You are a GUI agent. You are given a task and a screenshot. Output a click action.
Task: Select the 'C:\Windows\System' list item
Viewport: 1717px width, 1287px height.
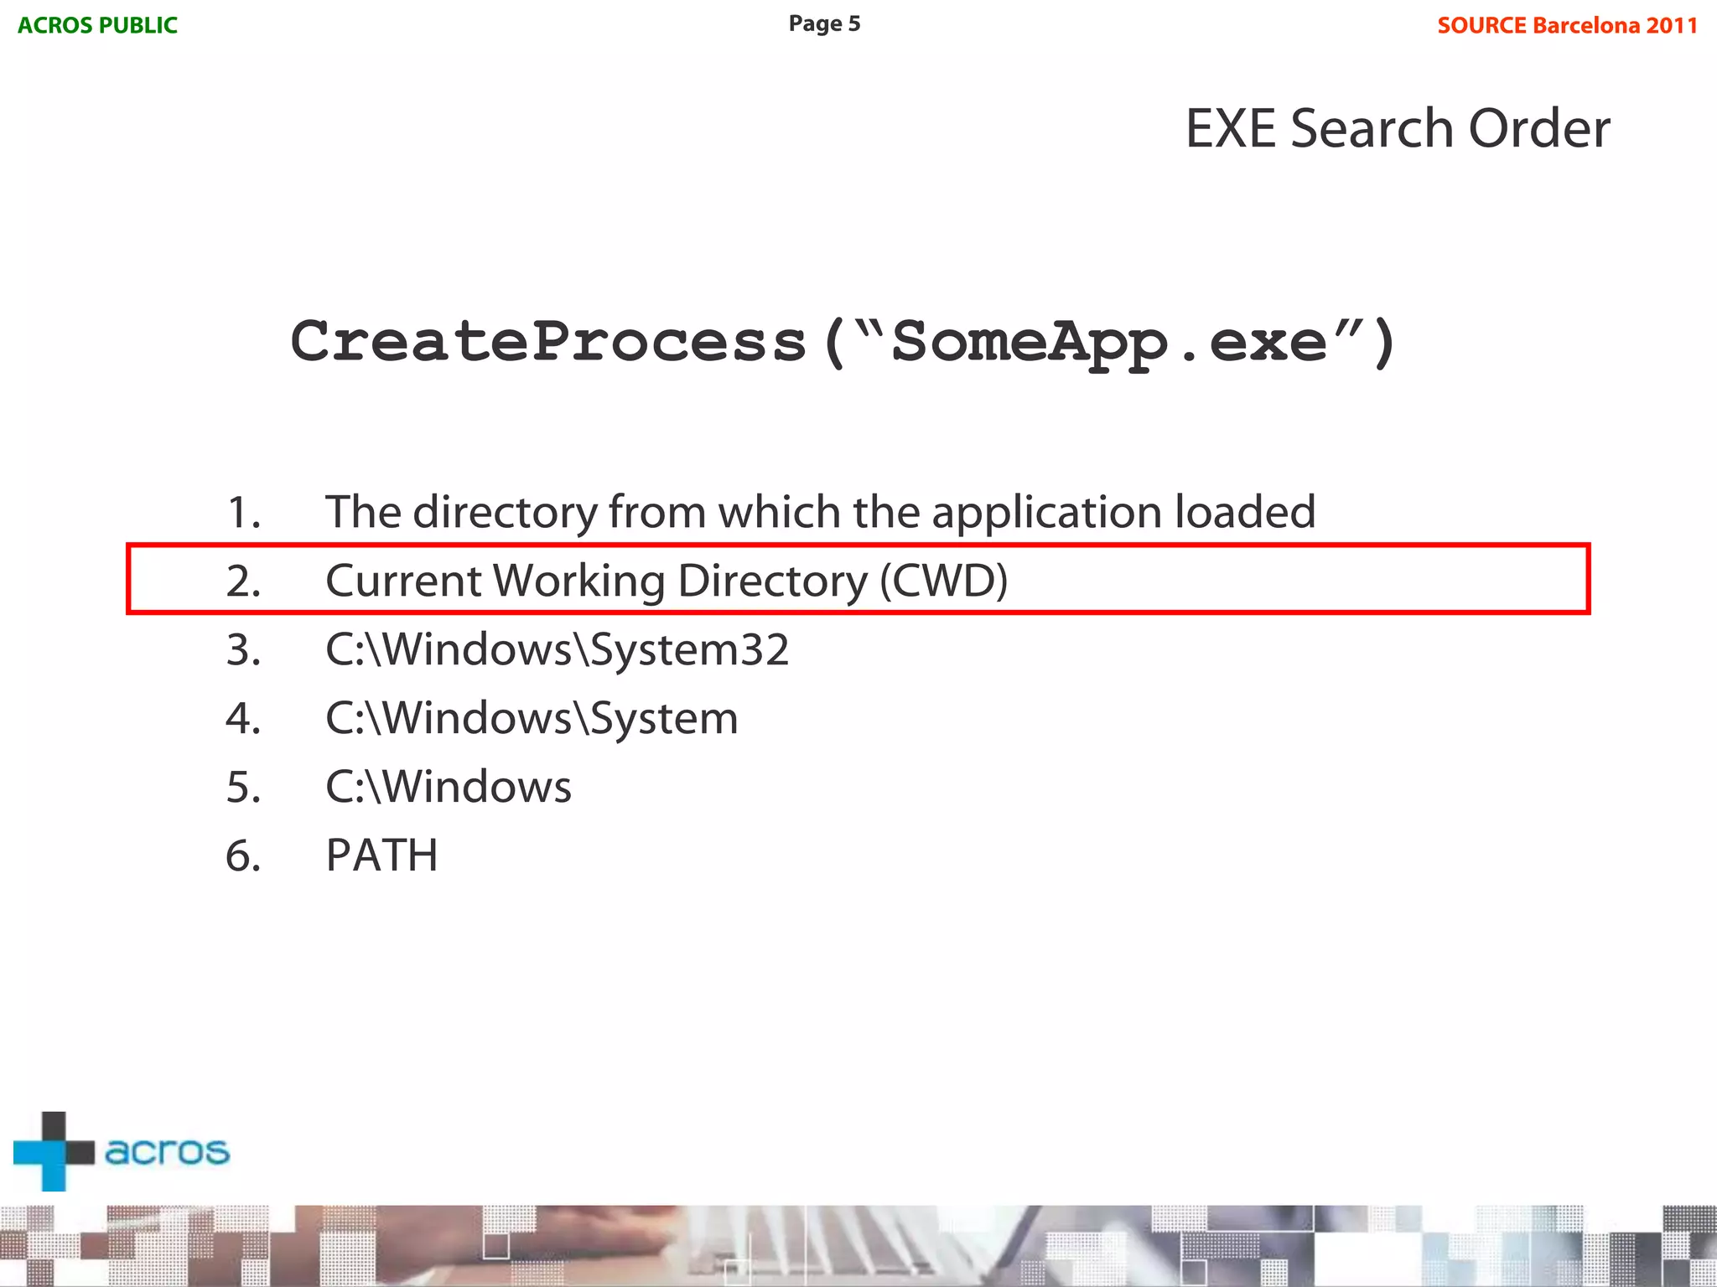[x=532, y=718]
